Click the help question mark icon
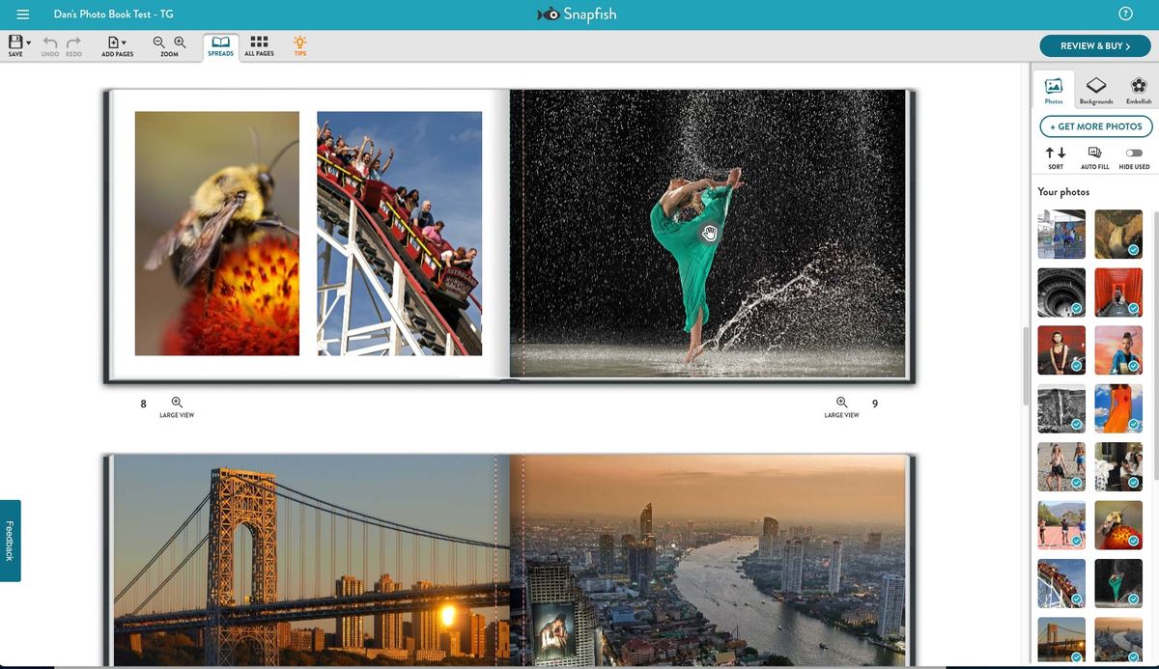Screen dimensions: 1159x669 (x=1125, y=14)
